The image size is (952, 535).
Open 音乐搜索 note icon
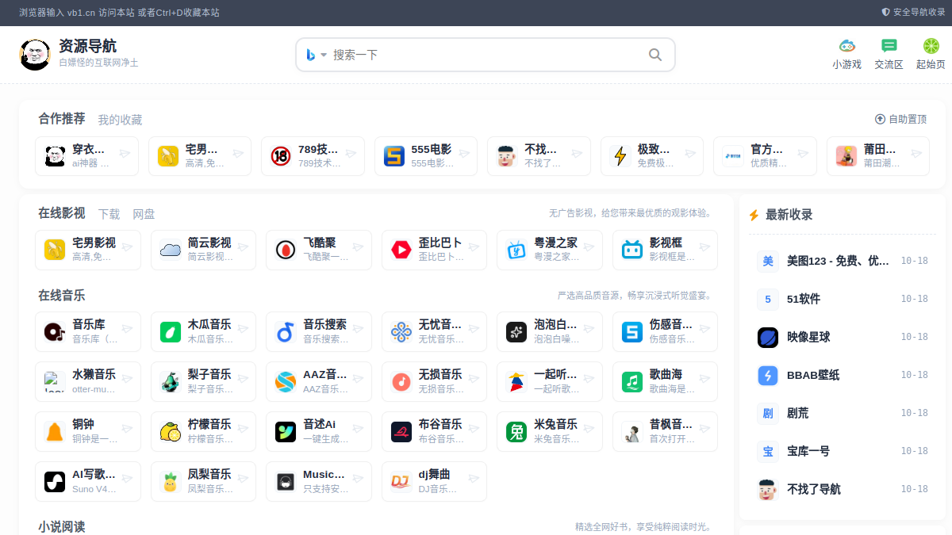point(286,331)
